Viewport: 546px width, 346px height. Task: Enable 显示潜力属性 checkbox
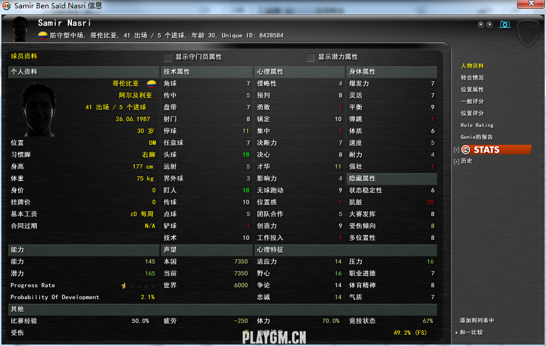point(310,57)
